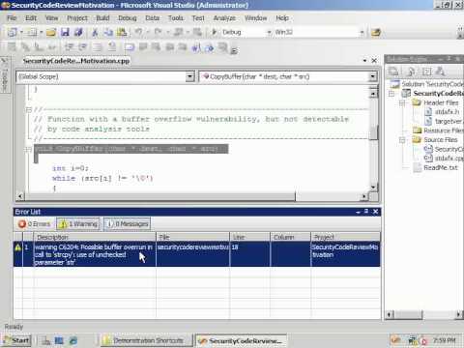Screen dimensions: 464x348
Task: Click the Decrease Indent icon
Action: (x=69, y=47)
